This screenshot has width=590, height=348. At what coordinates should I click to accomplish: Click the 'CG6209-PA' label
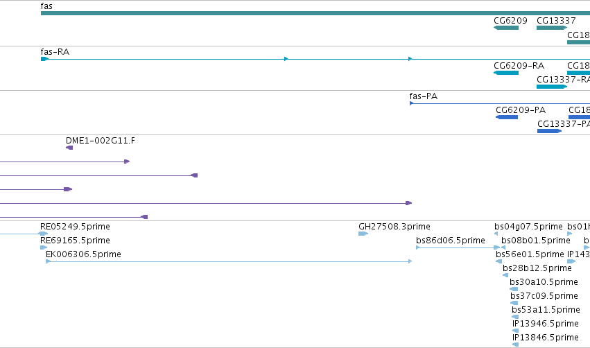click(521, 110)
